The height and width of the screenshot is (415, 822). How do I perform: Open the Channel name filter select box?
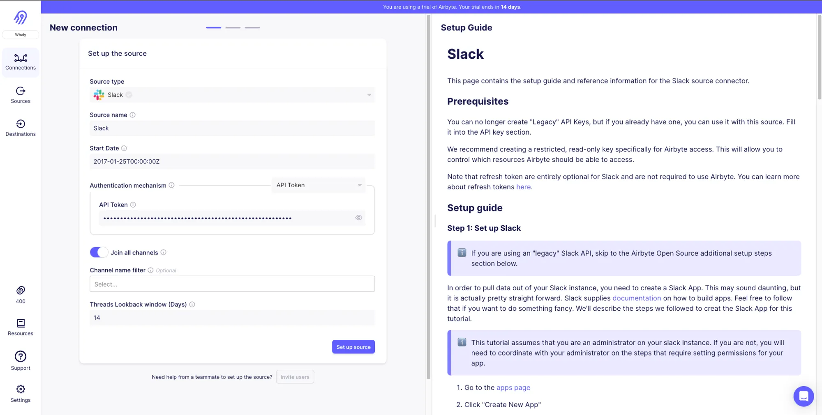tap(232, 284)
